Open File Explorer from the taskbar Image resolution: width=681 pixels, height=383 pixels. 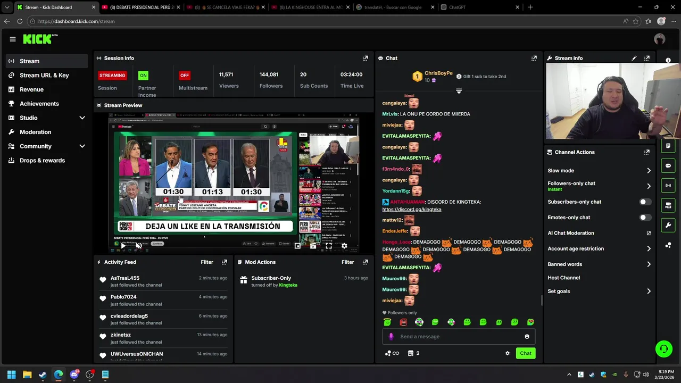click(27, 374)
